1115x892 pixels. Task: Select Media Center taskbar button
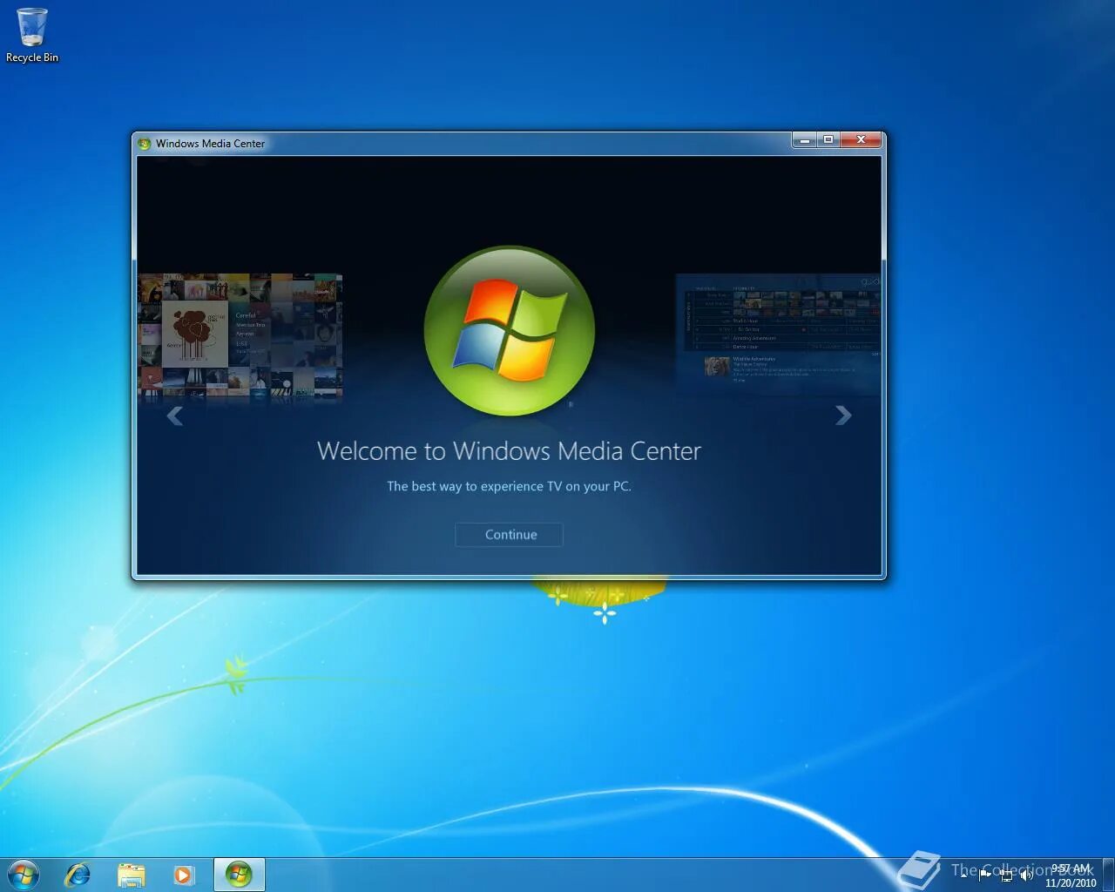(239, 875)
